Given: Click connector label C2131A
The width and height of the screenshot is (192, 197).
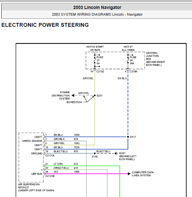Looking at the screenshot, I should (x=50, y=156).
